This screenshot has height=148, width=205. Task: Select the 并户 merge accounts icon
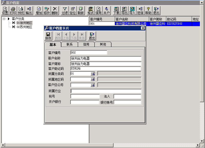(107, 10)
